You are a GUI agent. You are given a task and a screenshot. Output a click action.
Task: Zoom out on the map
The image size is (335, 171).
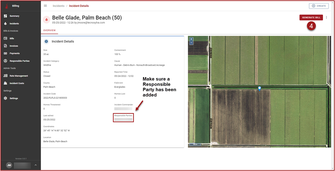pyautogui.click(x=191, y=43)
